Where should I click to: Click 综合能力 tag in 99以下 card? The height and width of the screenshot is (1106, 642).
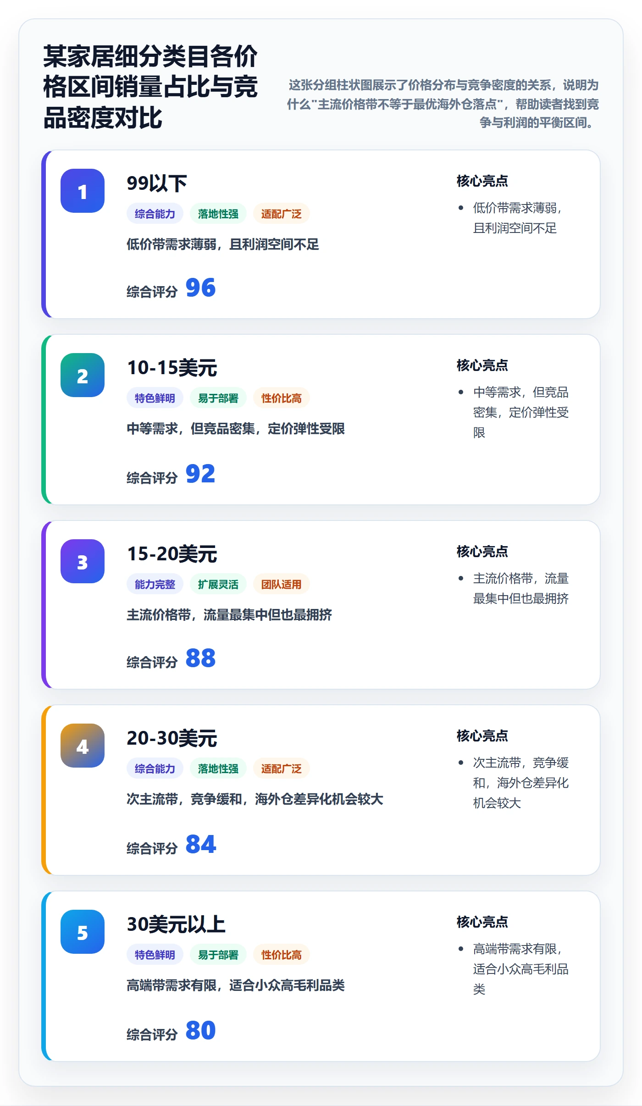(x=155, y=214)
